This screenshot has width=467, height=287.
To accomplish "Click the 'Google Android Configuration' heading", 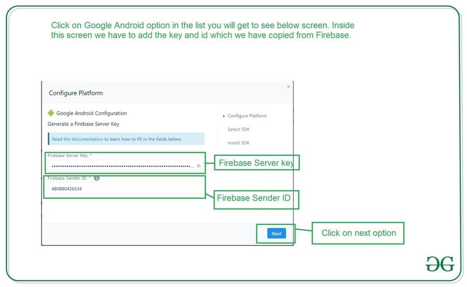I will coord(91,113).
